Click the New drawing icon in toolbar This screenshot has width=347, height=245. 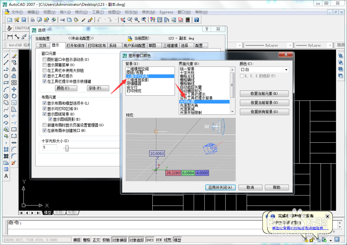pyautogui.click(x=9, y=20)
